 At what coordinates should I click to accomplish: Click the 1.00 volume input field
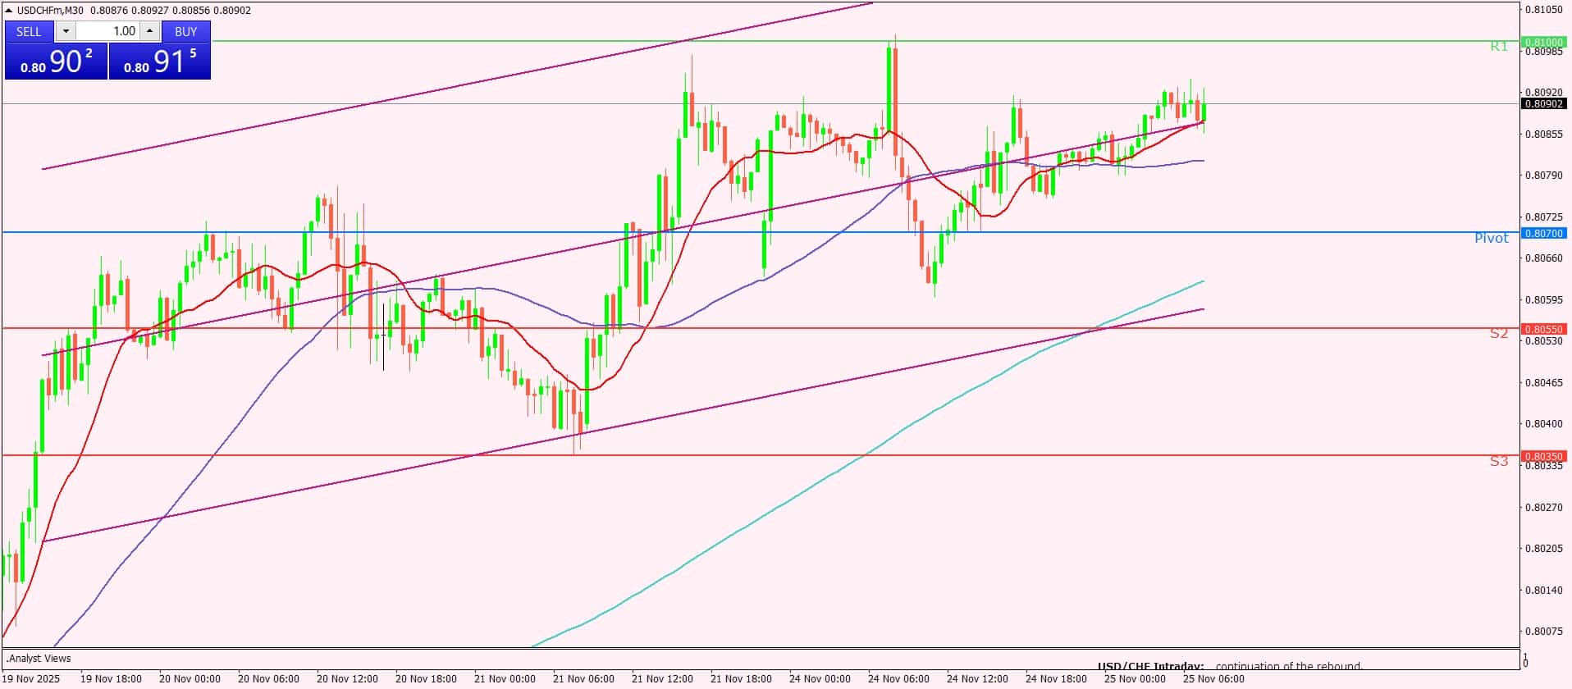pyautogui.click(x=108, y=31)
